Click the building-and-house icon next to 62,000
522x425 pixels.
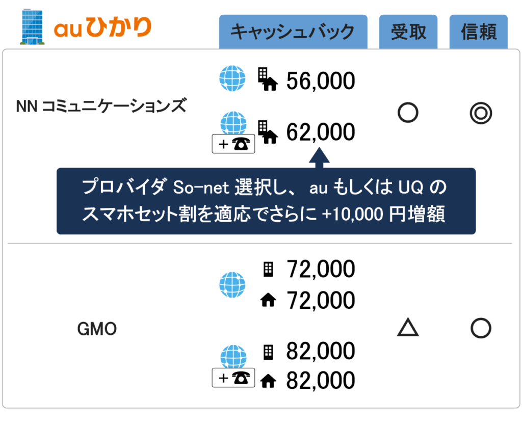tap(268, 132)
